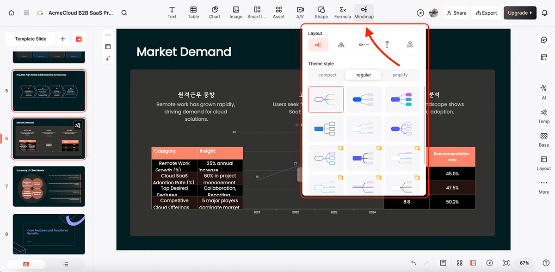Expand More options in the right sidebar
Screen dimensions: 555x272
point(543,188)
